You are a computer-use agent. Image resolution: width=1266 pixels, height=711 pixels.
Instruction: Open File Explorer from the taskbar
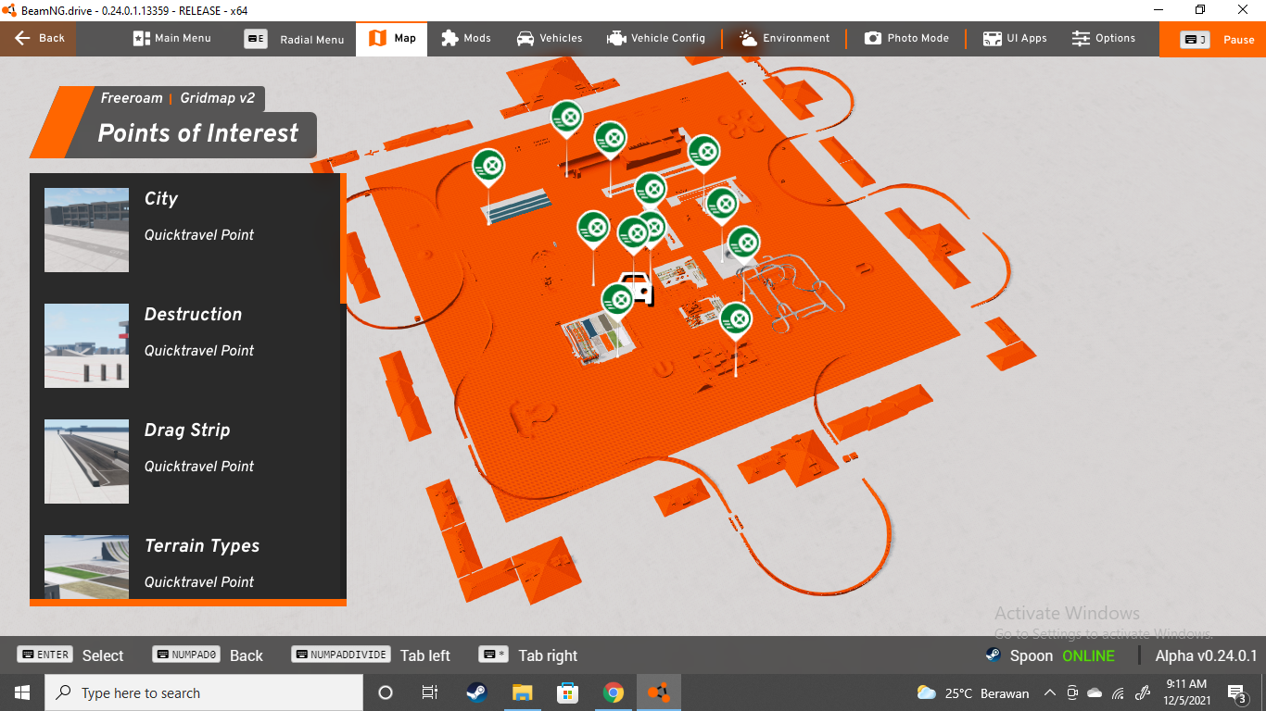click(522, 692)
